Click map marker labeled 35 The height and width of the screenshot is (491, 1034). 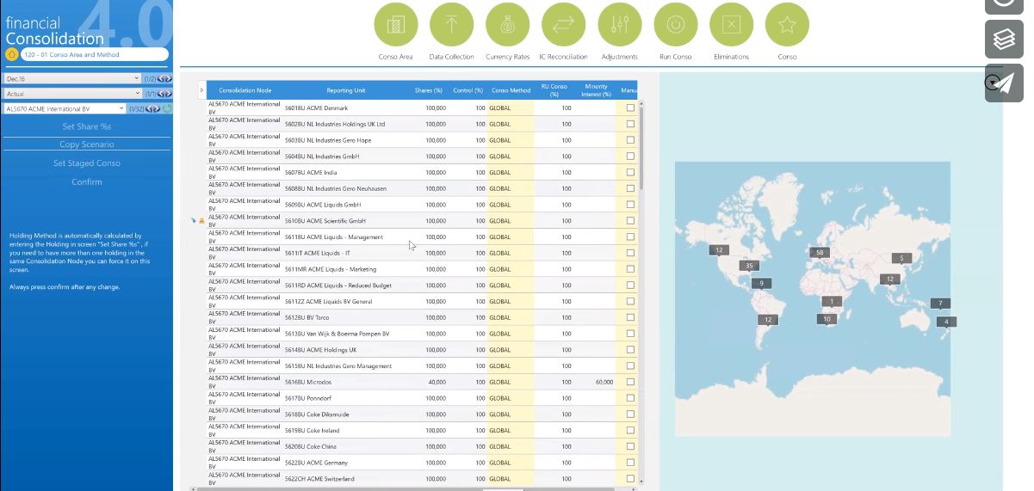749,266
